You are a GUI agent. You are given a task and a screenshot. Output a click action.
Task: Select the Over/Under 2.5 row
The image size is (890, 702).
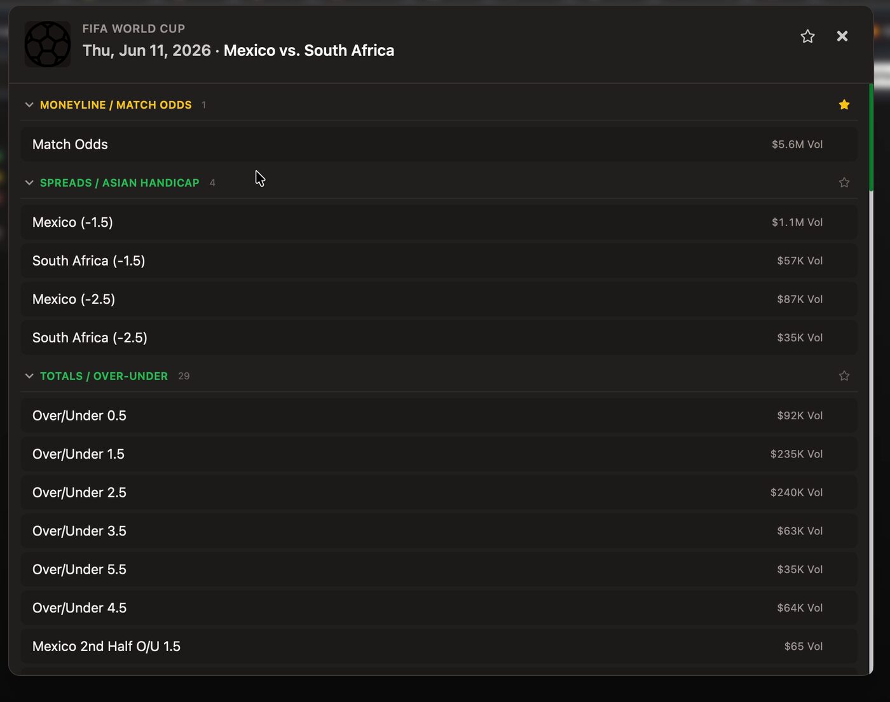point(439,492)
